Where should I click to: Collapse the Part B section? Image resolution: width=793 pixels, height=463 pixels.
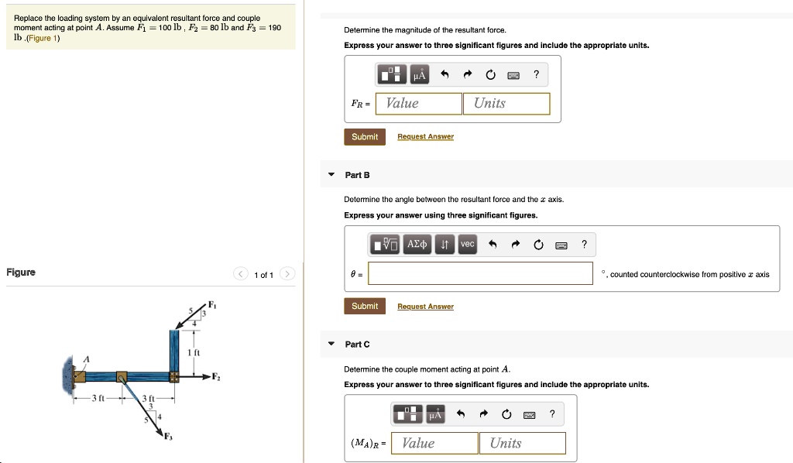pyautogui.click(x=331, y=174)
